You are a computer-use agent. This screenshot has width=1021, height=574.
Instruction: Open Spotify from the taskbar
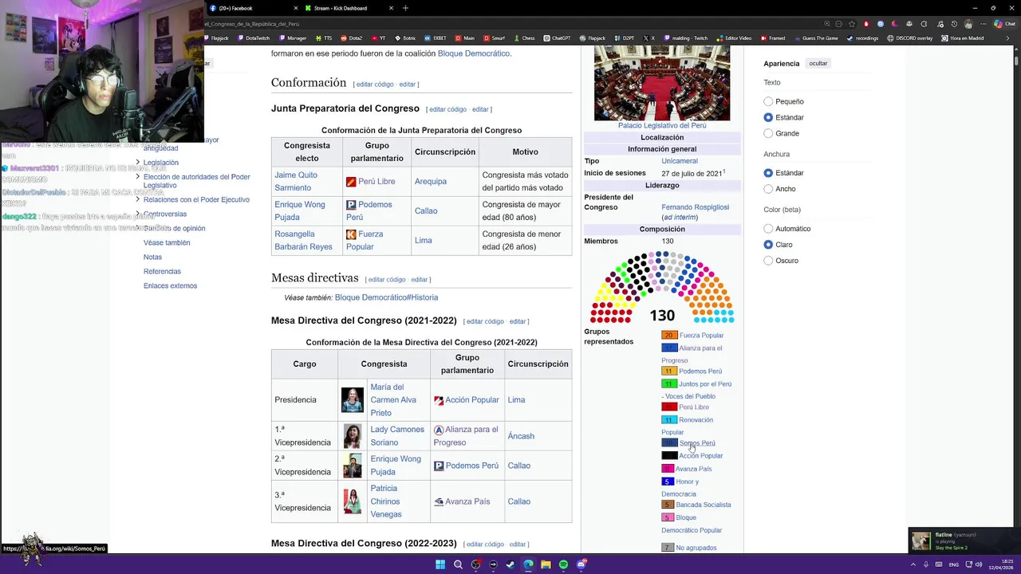click(563, 564)
